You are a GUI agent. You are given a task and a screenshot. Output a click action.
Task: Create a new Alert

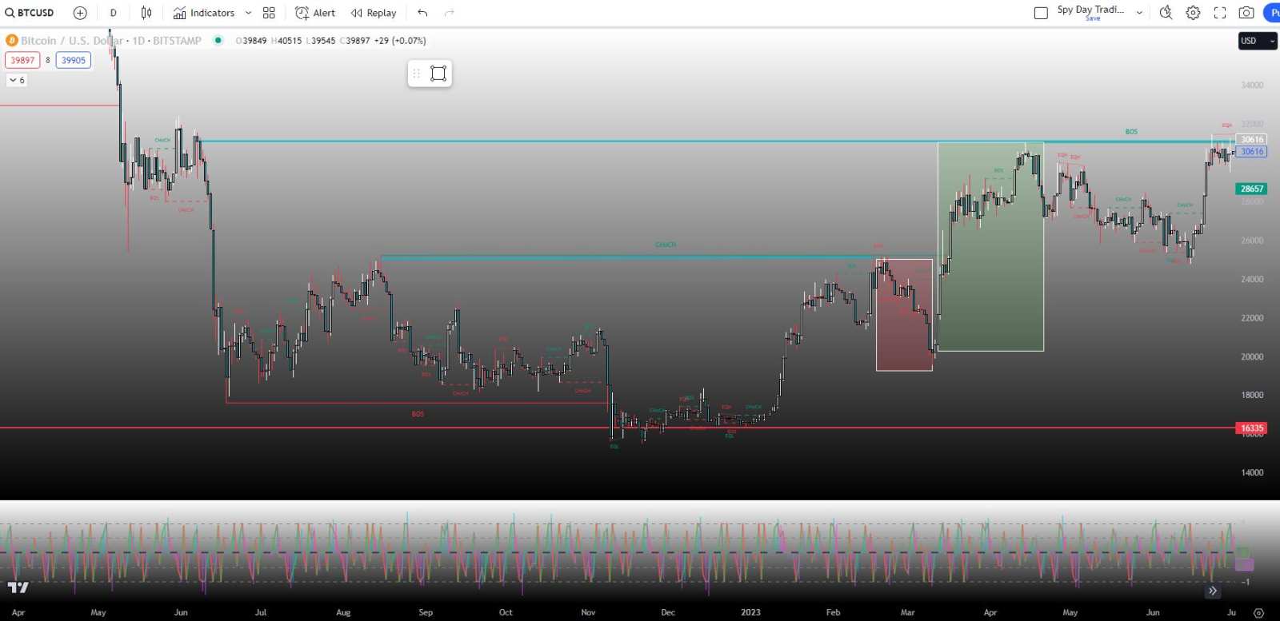(x=315, y=13)
